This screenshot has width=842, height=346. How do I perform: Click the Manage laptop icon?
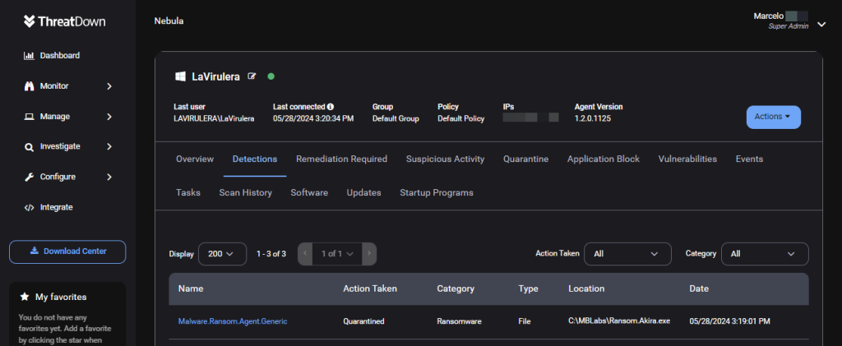pyautogui.click(x=29, y=117)
